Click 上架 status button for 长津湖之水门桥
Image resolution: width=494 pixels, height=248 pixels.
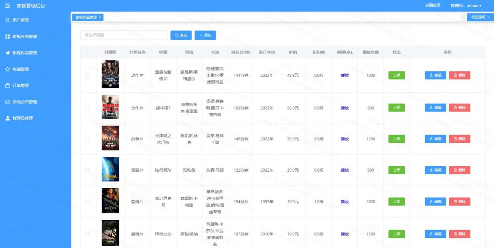click(397, 139)
